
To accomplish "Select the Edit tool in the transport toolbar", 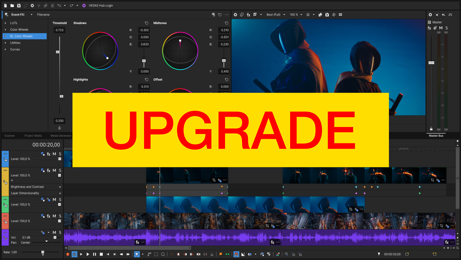I will click(x=137, y=254).
